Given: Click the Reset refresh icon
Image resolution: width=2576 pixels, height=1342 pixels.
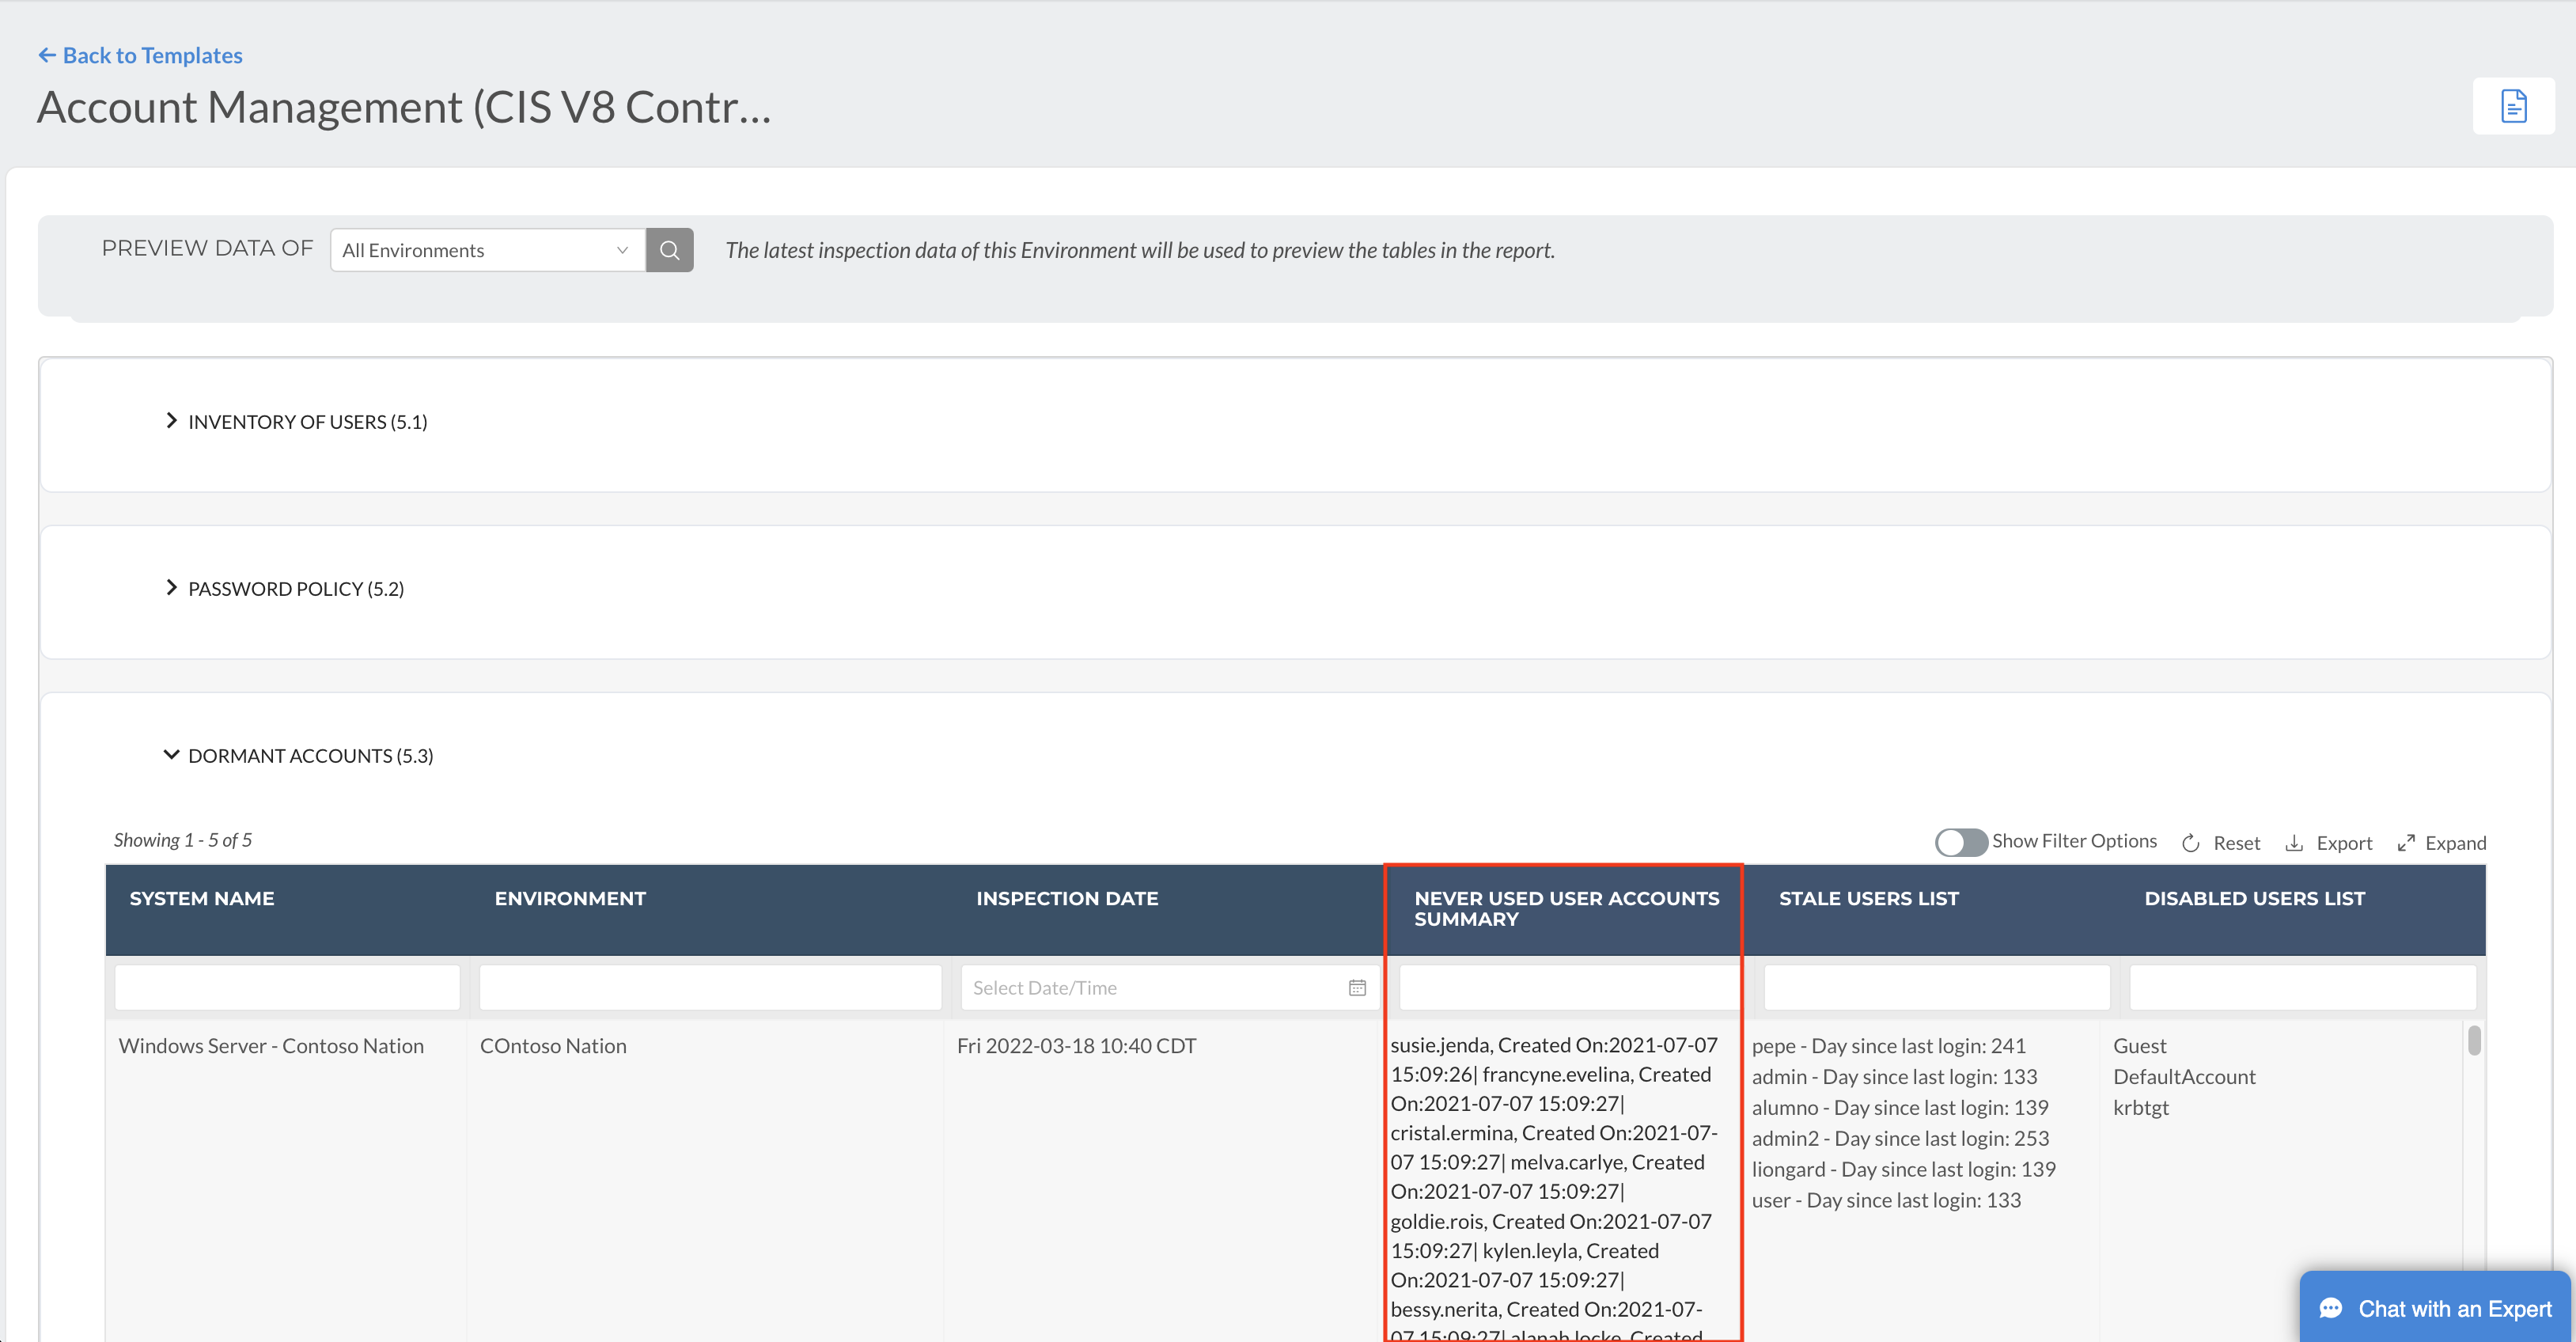Looking at the screenshot, I should [2190, 843].
